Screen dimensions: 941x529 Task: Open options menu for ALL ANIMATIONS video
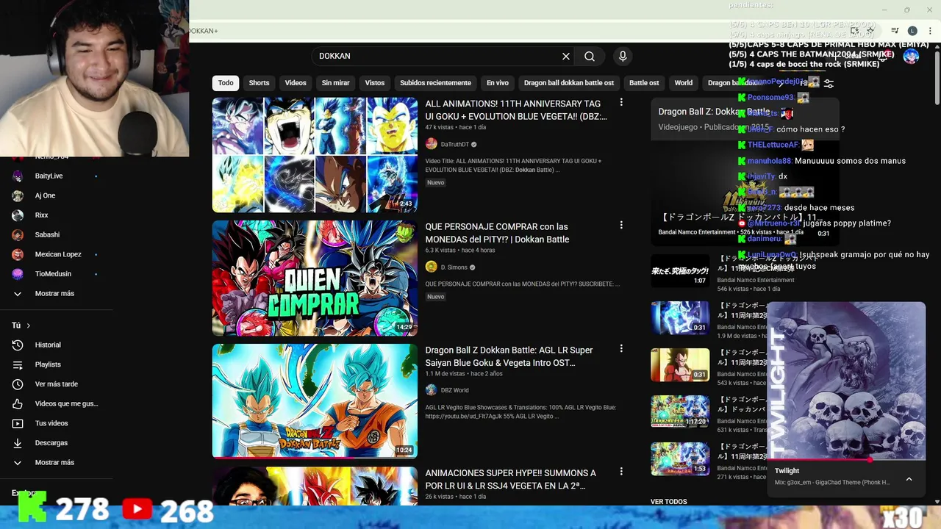point(621,103)
